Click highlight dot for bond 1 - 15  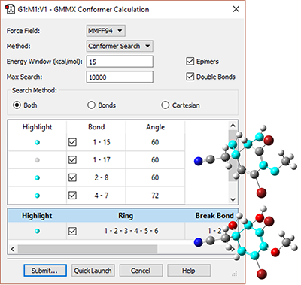pyautogui.click(x=37, y=142)
